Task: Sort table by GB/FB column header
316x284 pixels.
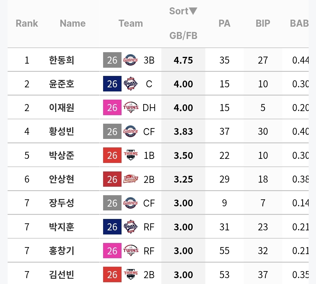Action: coord(183,36)
